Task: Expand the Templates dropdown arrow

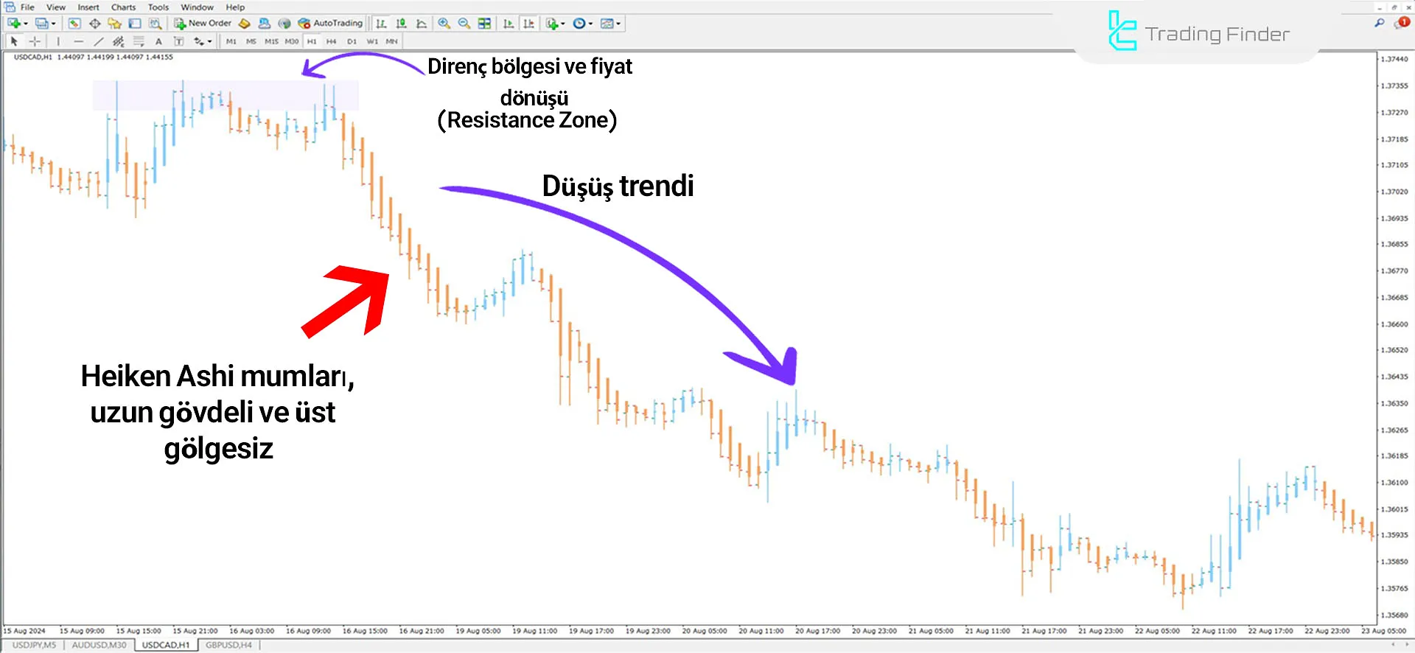Action: click(618, 24)
